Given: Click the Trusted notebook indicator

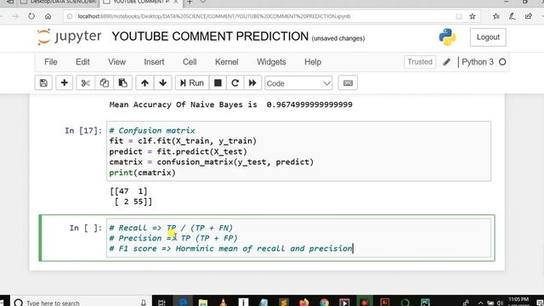Looking at the screenshot, I should point(420,62).
